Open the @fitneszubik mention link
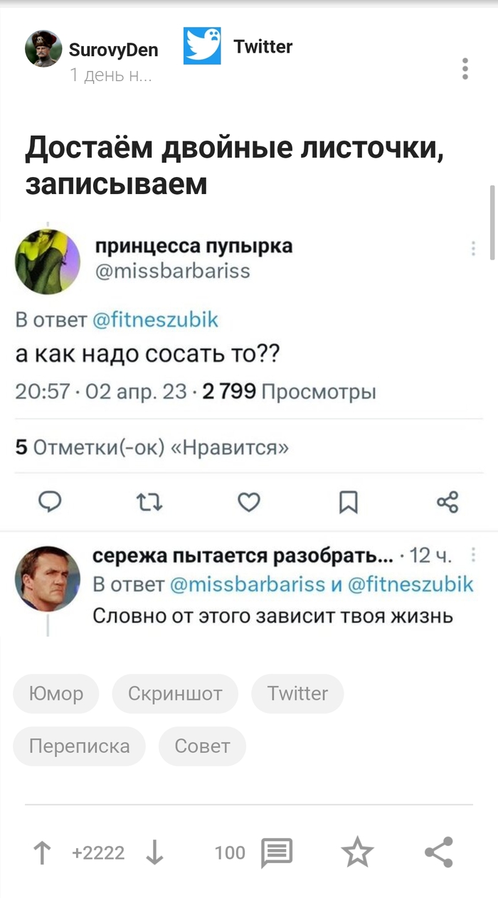Viewport: 498px width, 898px height. point(155,320)
